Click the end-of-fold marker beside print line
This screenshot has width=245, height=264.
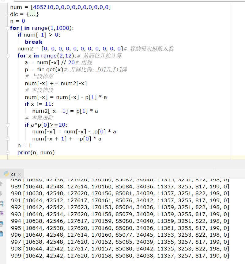coord(7,152)
